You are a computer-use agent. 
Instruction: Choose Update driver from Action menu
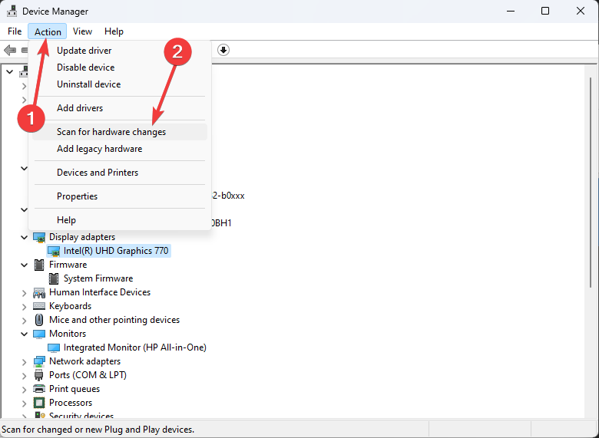click(x=120, y=51)
